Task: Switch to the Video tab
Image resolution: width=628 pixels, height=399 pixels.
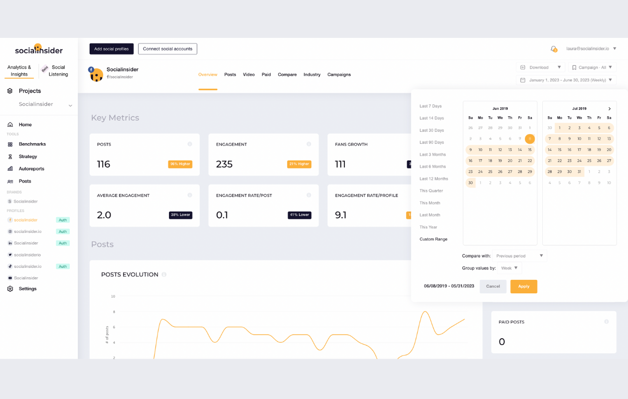Action: coord(249,75)
